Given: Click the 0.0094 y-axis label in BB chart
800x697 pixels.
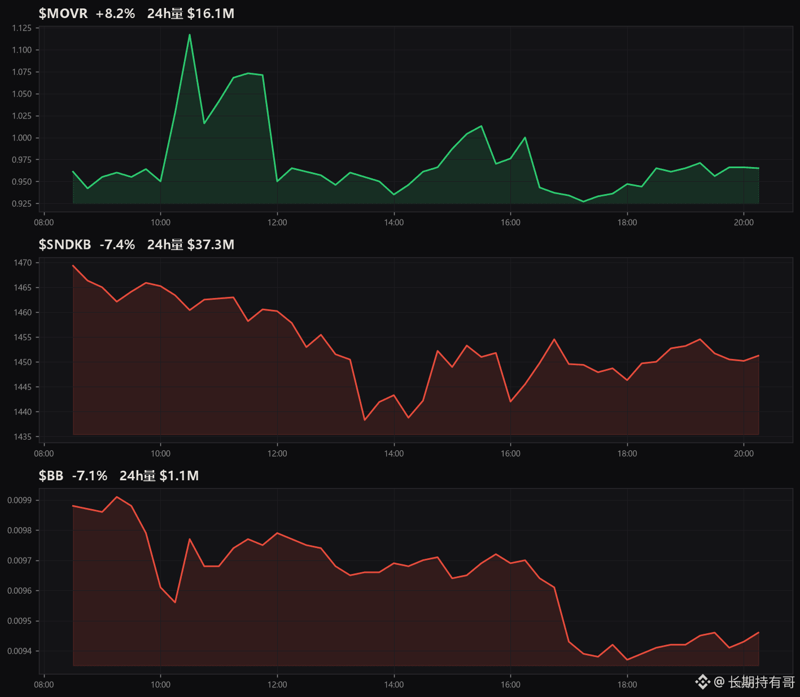Looking at the screenshot, I should (20, 651).
